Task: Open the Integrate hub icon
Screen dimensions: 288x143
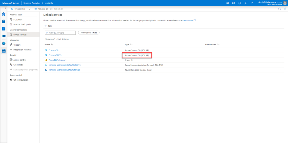Action: 3,36
